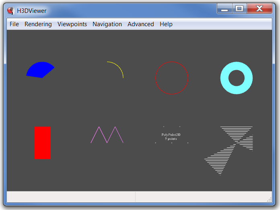The width and height of the screenshot is (280, 210).
Task: Open the Rendering menu
Action: (38, 24)
